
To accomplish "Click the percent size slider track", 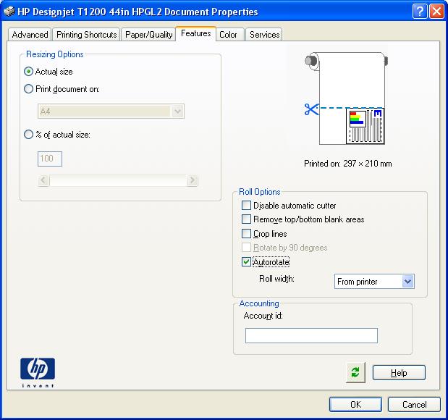I will click(118, 180).
